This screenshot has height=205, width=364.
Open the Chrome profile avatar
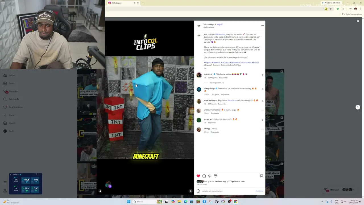pyautogui.click(x=355, y=9)
